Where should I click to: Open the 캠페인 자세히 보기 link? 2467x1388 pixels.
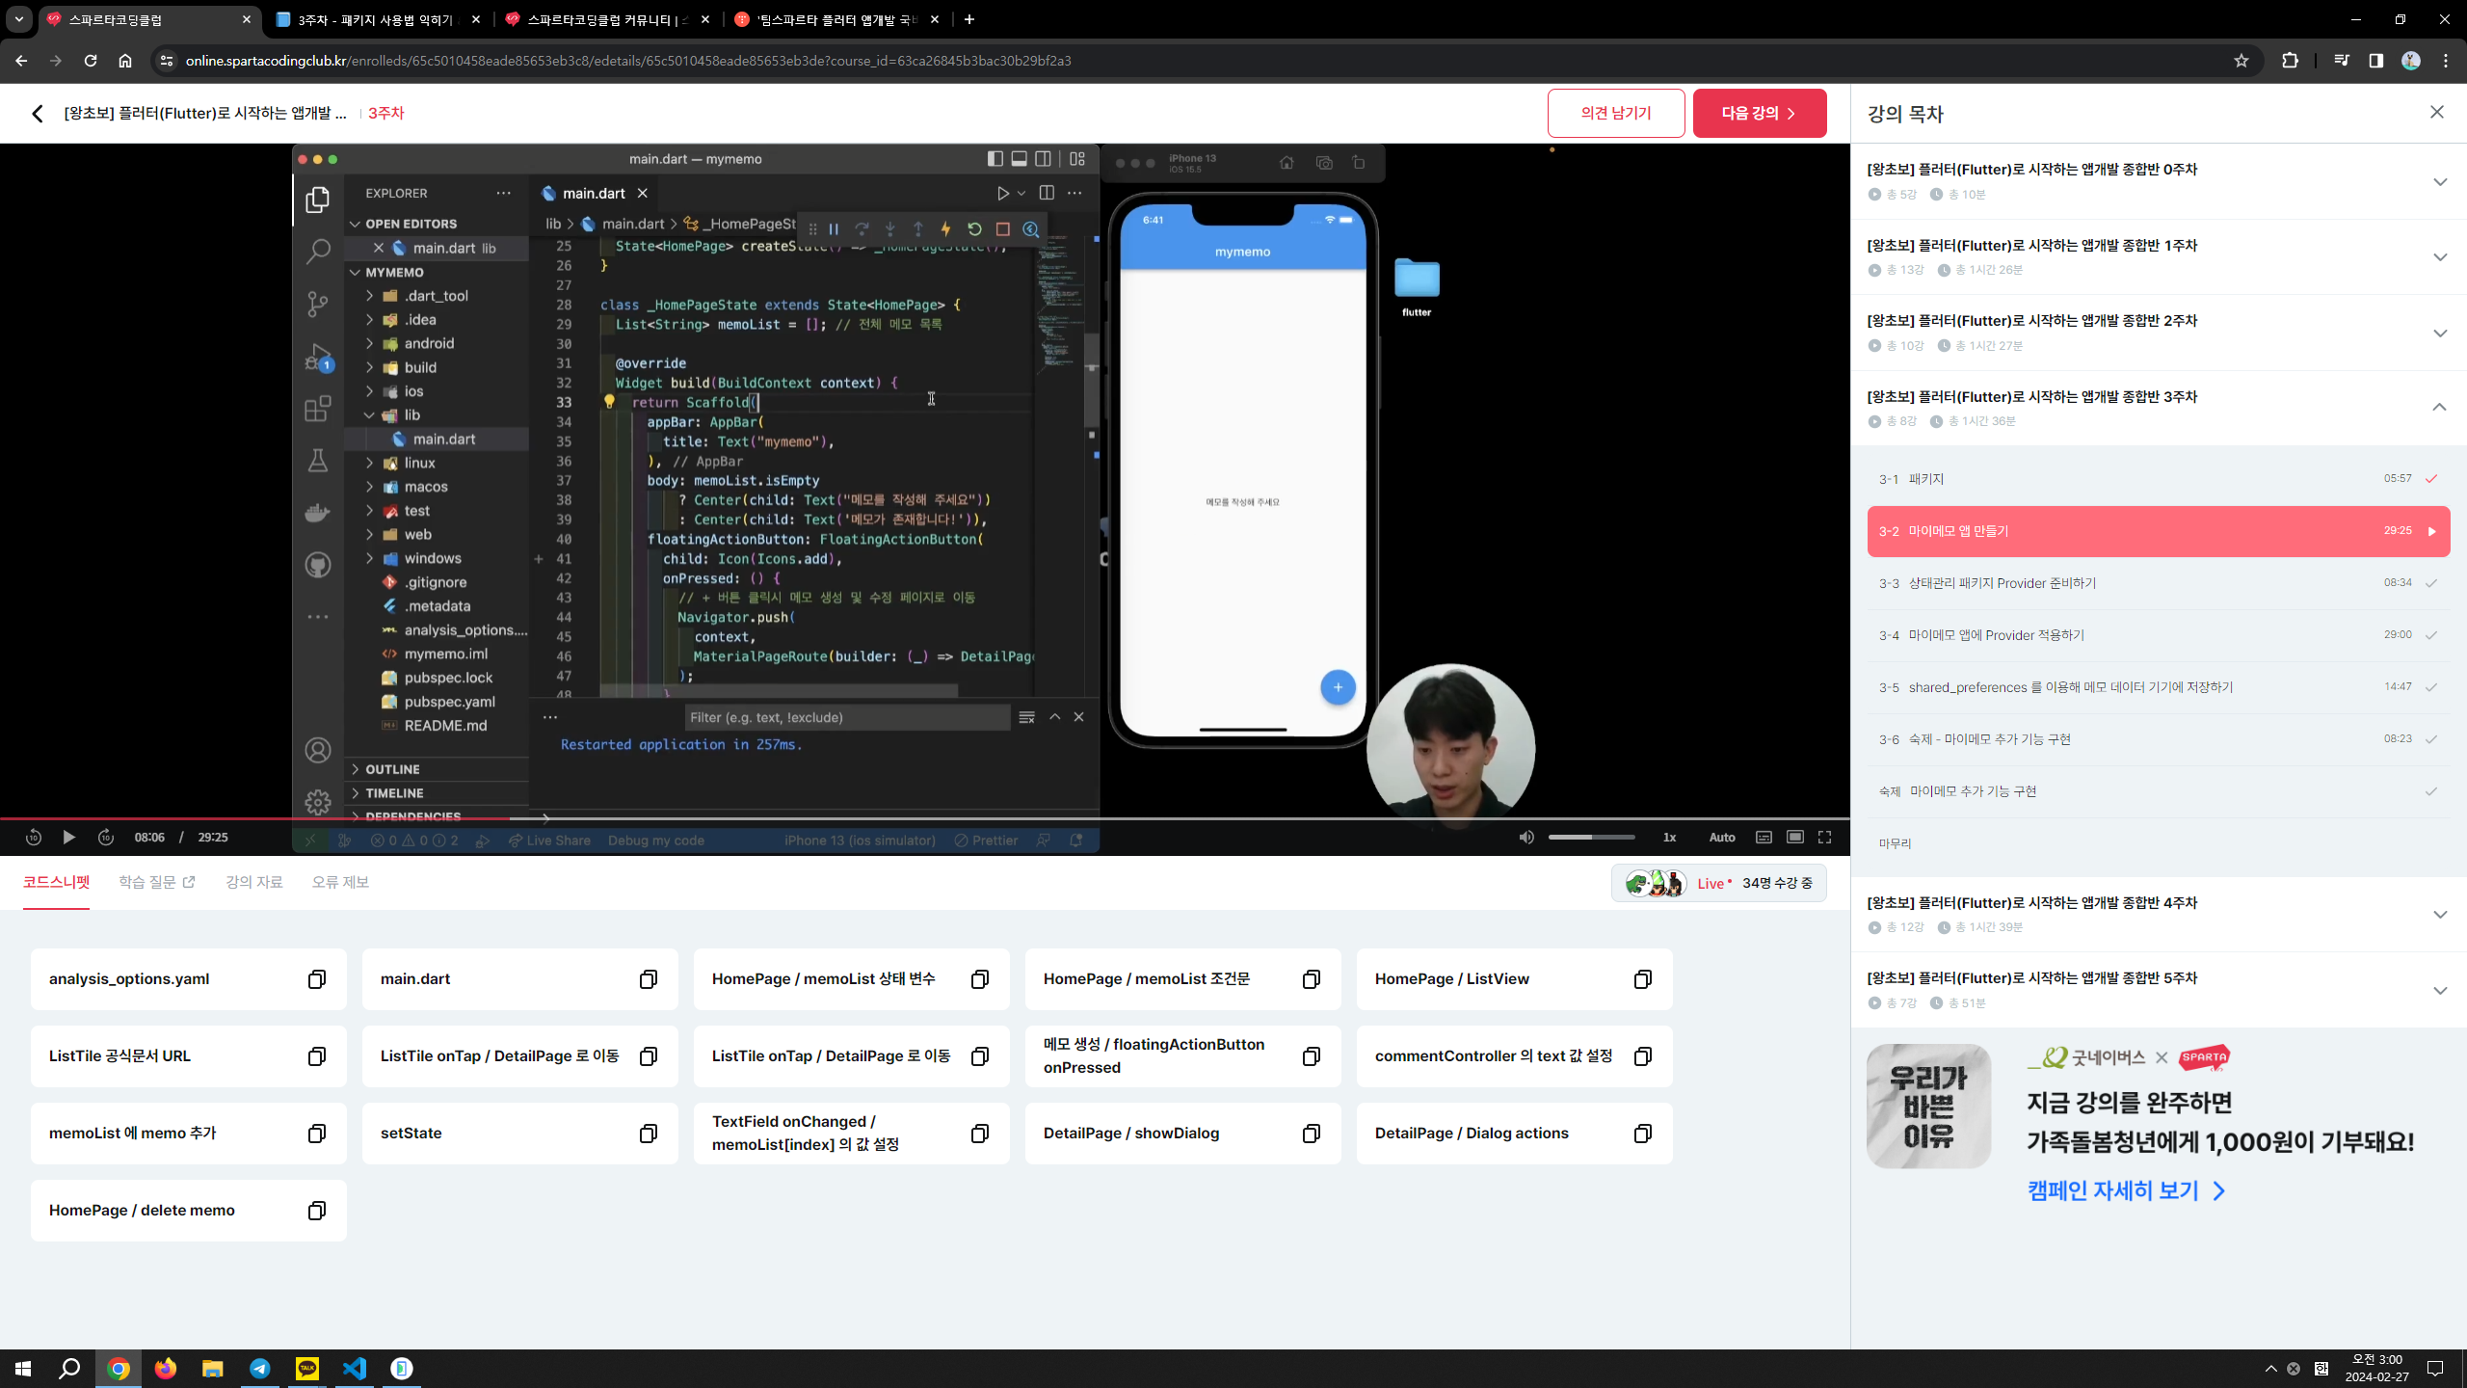click(x=2127, y=1191)
